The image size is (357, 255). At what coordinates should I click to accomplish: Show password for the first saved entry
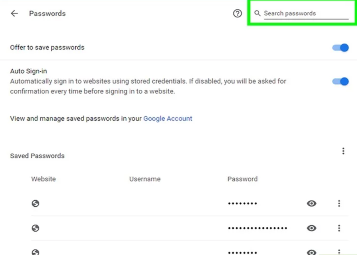pos(311,203)
